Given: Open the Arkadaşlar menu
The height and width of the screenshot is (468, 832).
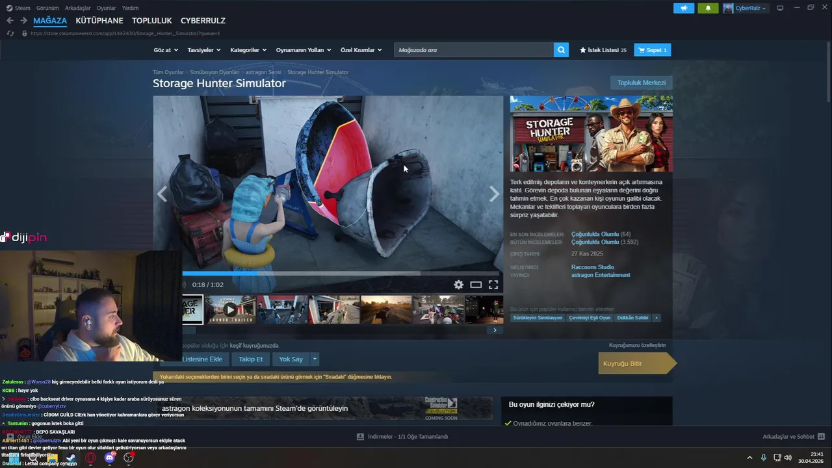Looking at the screenshot, I should tap(78, 8).
